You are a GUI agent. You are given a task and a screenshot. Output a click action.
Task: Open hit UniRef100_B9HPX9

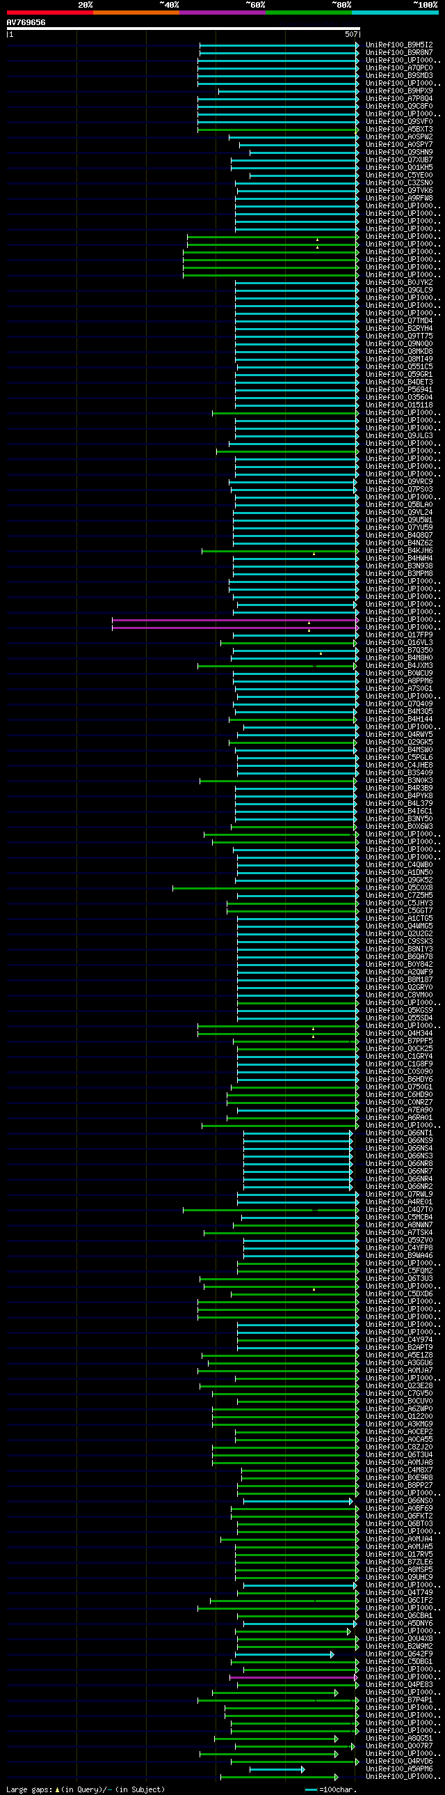[399, 91]
